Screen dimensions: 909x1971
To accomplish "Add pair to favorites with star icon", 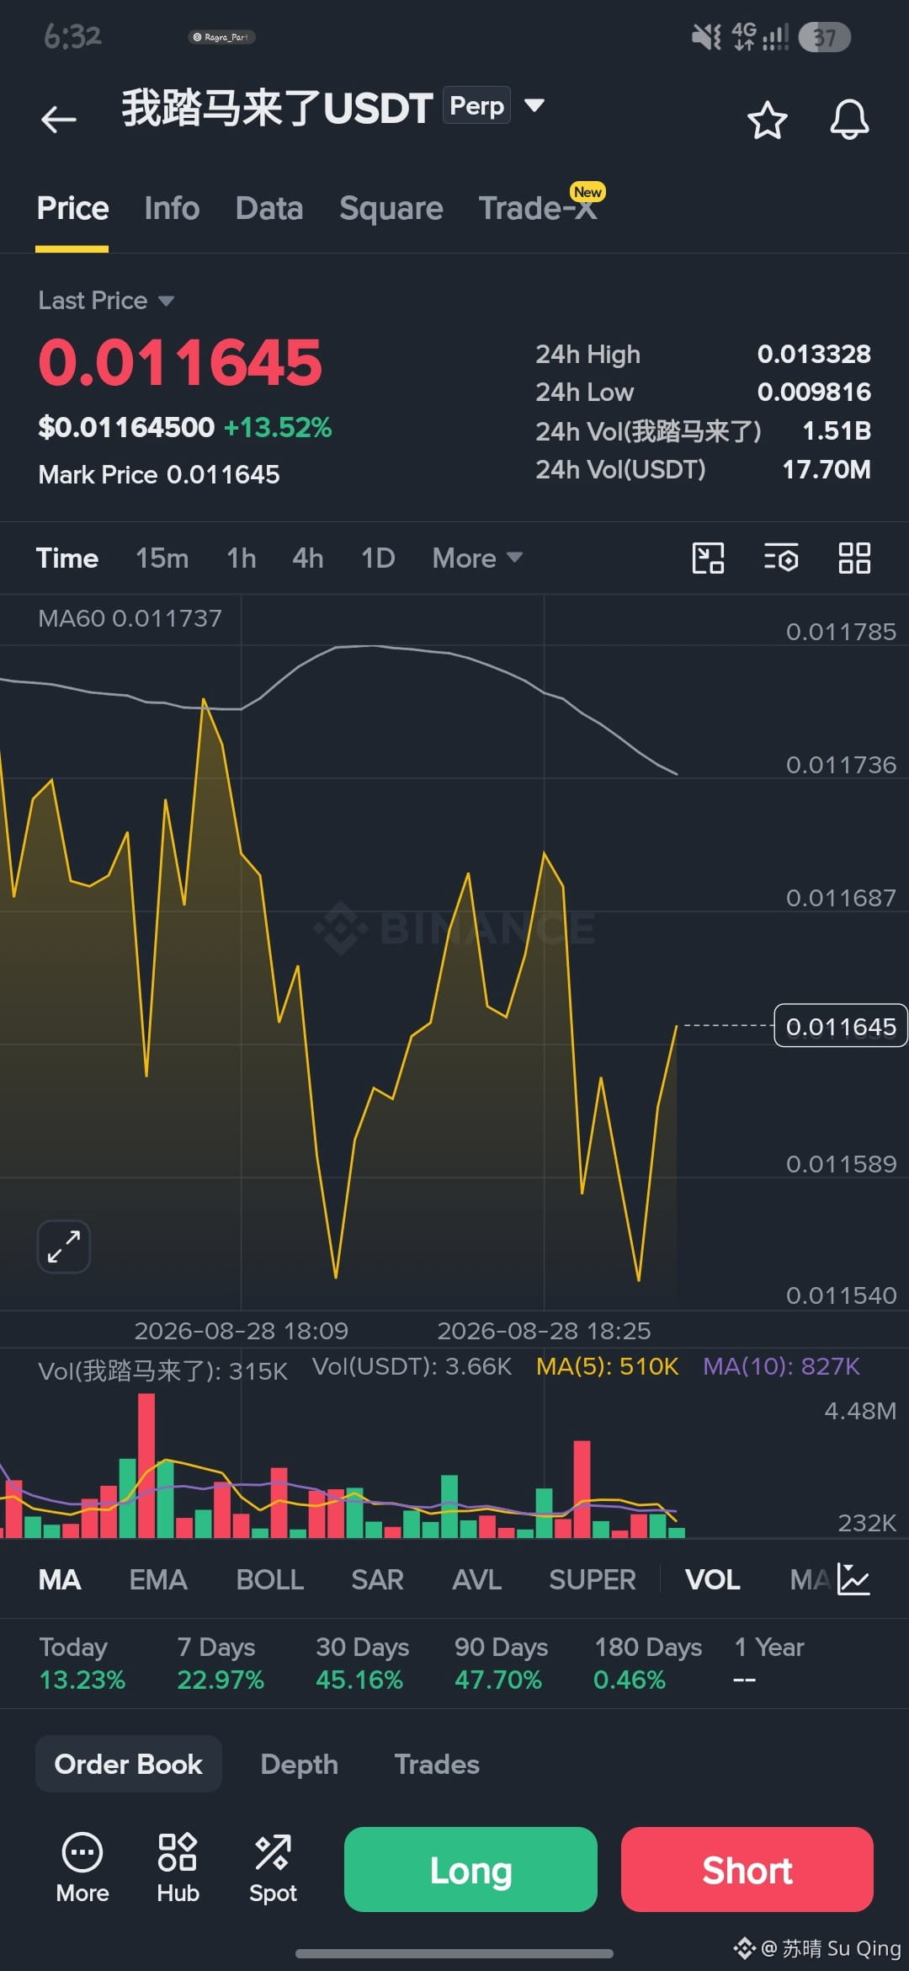I will point(767,120).
